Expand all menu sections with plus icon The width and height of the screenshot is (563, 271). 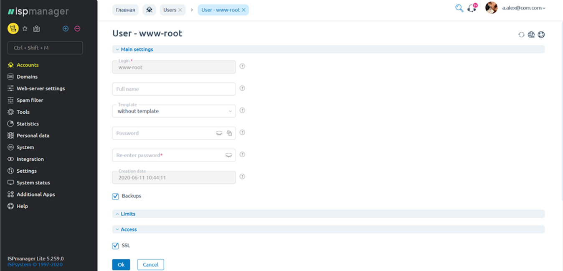pos(66,29)
